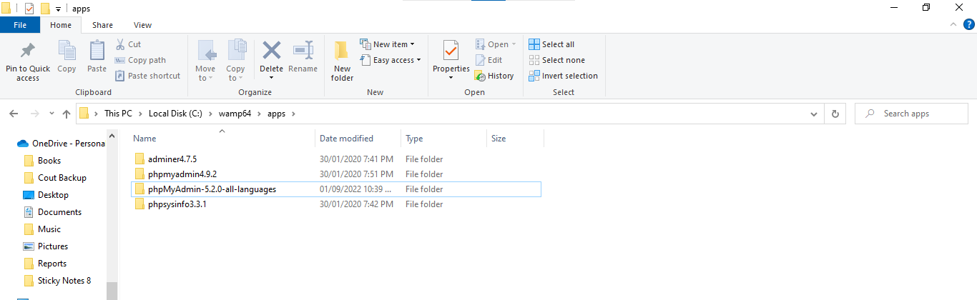This screenshot has width=977, height=300.
Task: Create a New folder
Action: pos(342,61)
